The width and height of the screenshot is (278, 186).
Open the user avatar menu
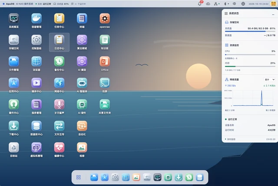[274, 4]
